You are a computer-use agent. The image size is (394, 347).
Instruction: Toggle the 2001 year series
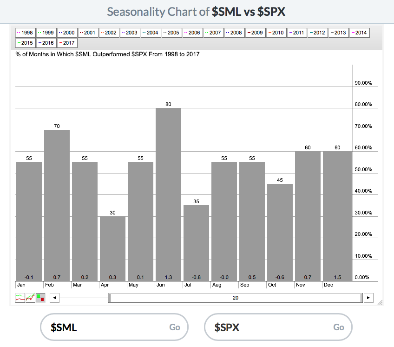tap(88, 33)
